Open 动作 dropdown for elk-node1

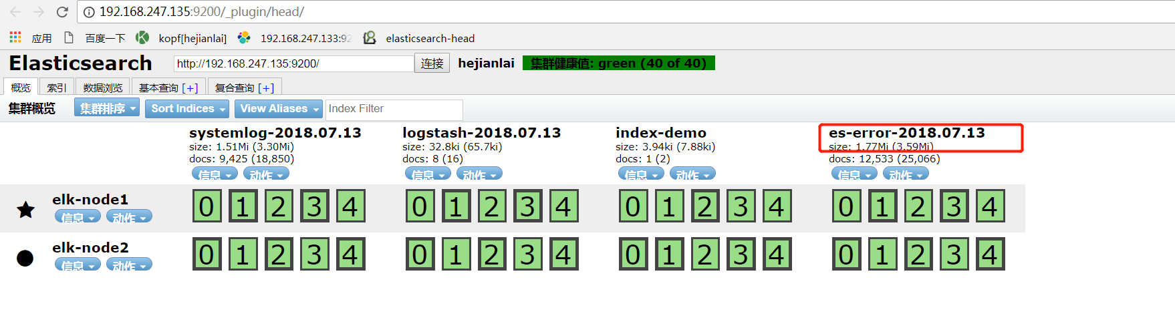129,217
